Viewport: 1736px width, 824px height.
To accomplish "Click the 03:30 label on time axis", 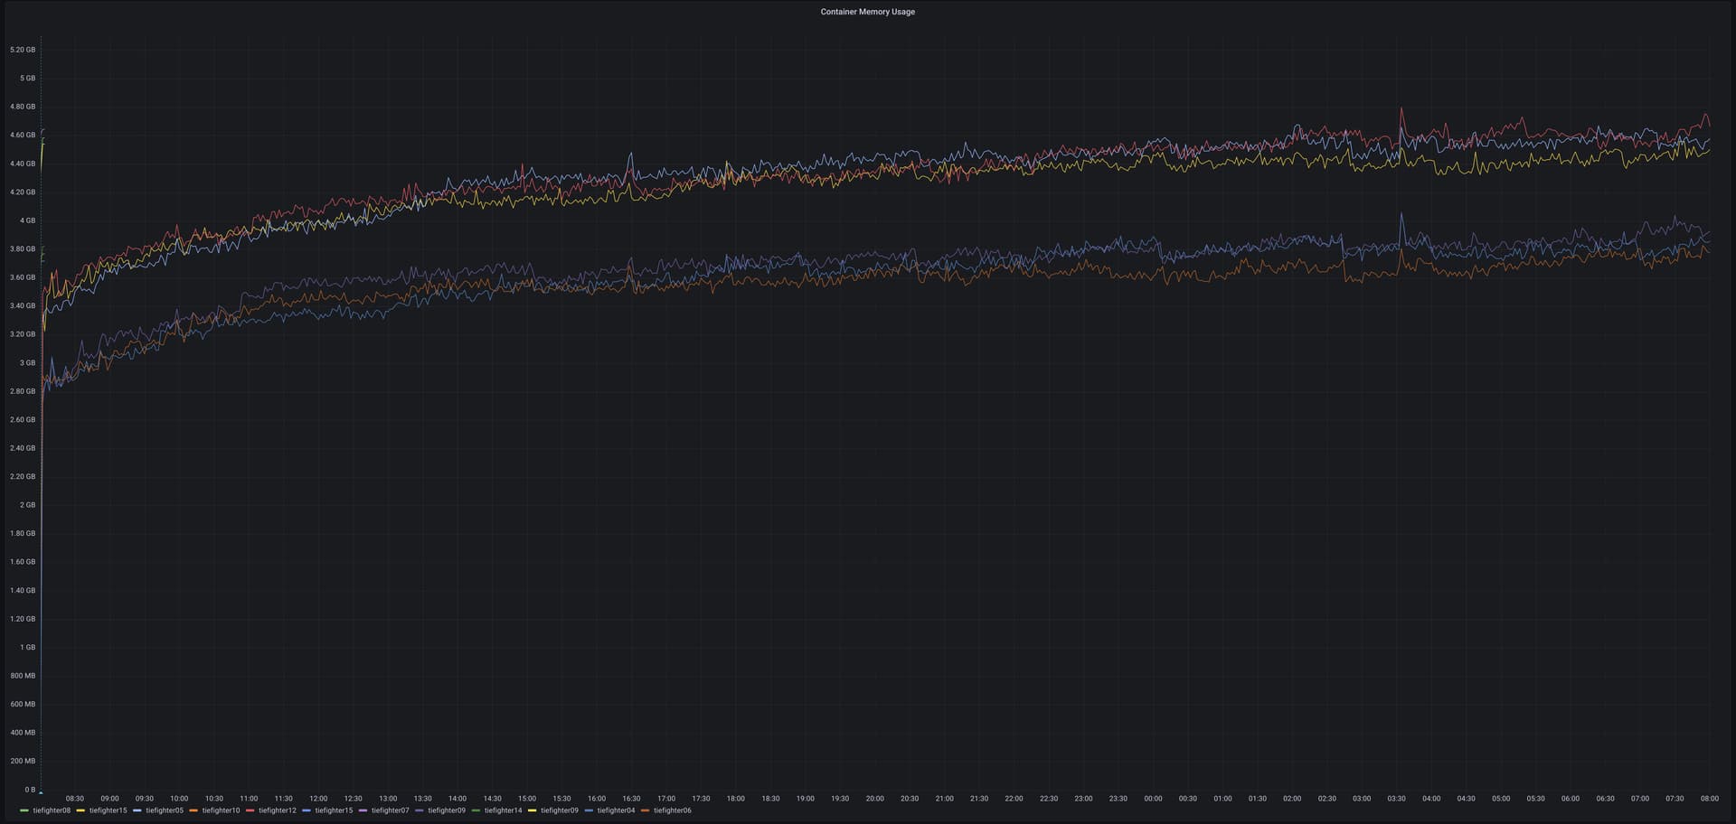I will (x=1396, y=799).
